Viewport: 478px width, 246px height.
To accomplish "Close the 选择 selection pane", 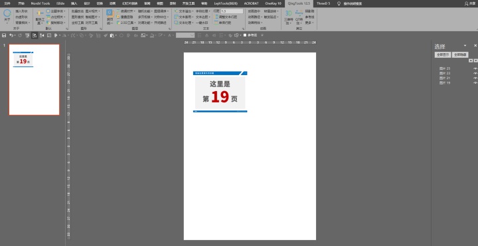I will tap(475, 45).
